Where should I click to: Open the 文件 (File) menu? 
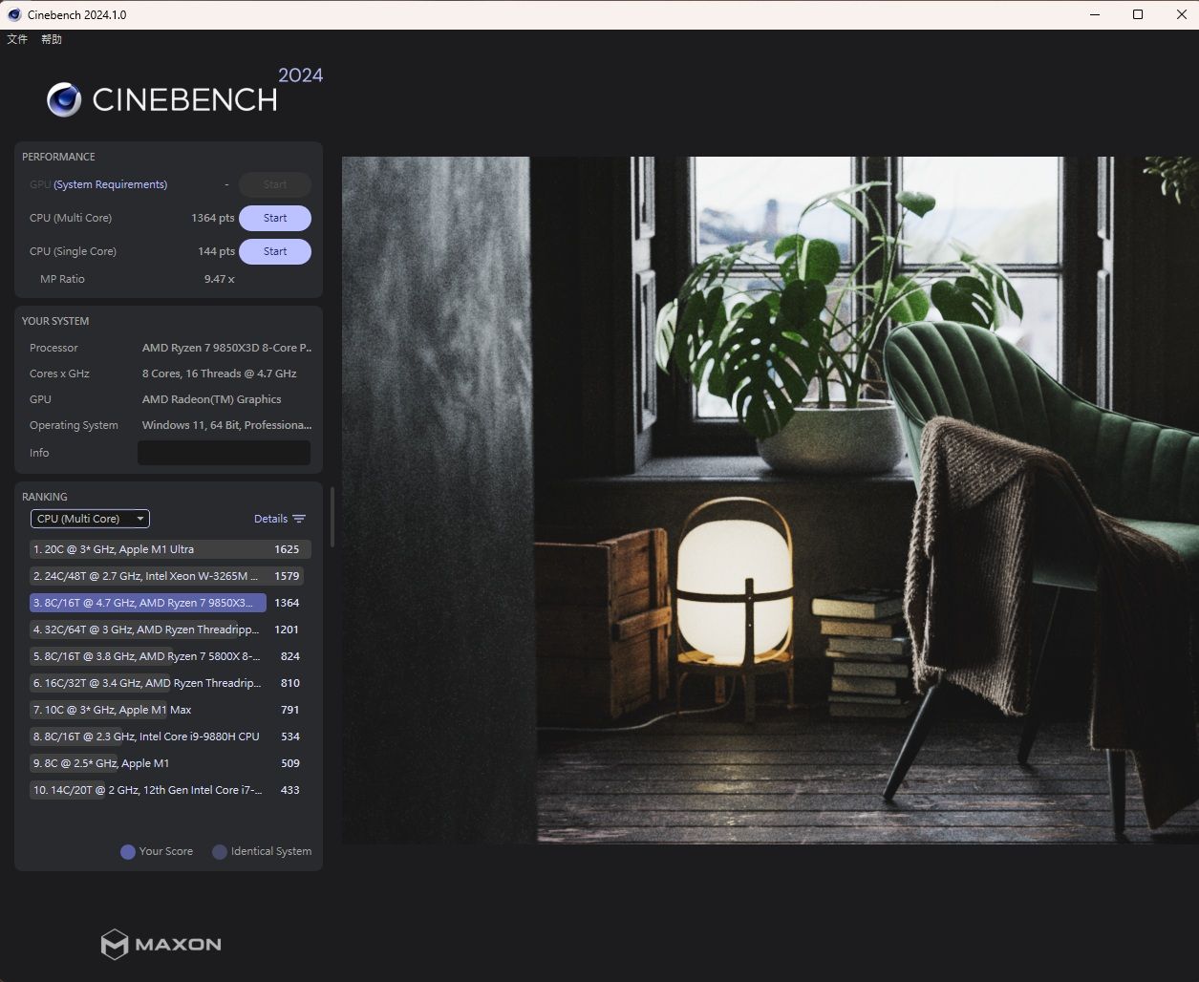tap(17, 39)
